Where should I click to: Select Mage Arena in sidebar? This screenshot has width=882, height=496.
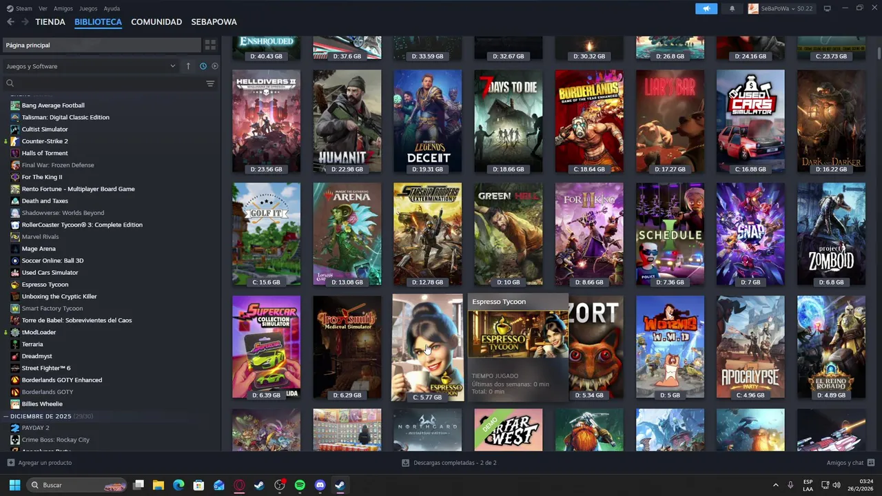[x=39, y=249]
